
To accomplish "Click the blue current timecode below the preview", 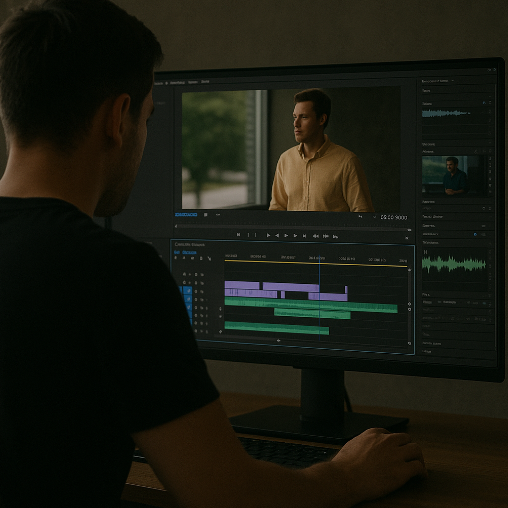I will pos(186,215).
